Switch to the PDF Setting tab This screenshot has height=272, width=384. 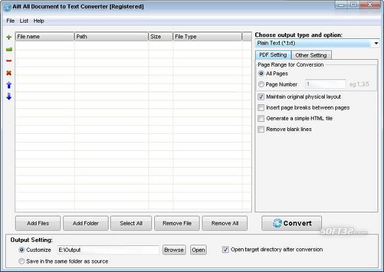pos(273,55)
